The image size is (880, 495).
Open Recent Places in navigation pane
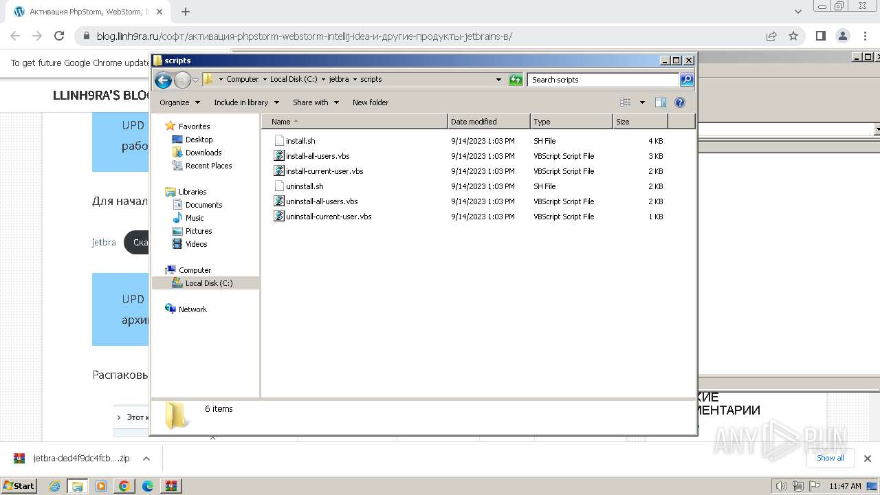point(208,166)
